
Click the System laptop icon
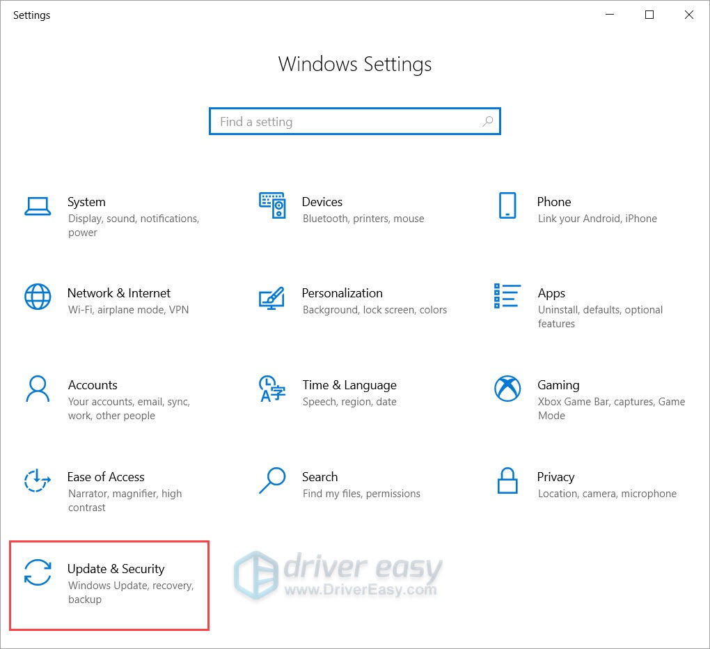pyautogui.click(x=38, y=205)
